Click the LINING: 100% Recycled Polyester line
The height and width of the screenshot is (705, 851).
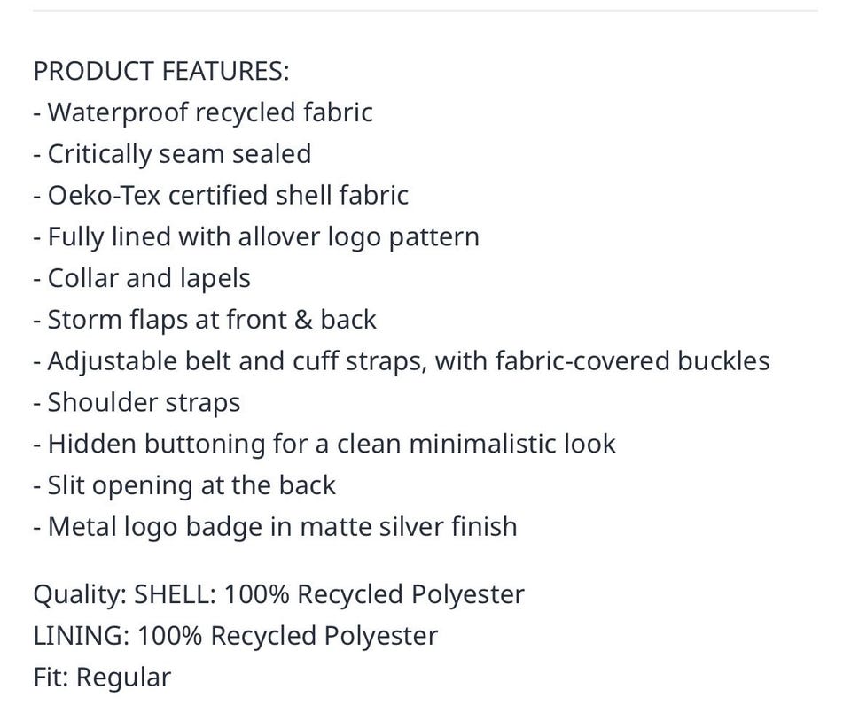pyautogui.click(x=236, y=636)
